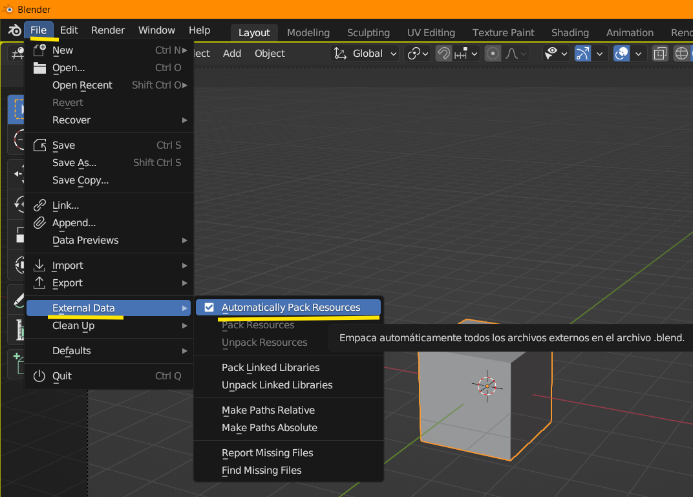Viewport: 693px width, 497px height.
Task: Click the External Data menu entry
Action: tap(109, 308)
